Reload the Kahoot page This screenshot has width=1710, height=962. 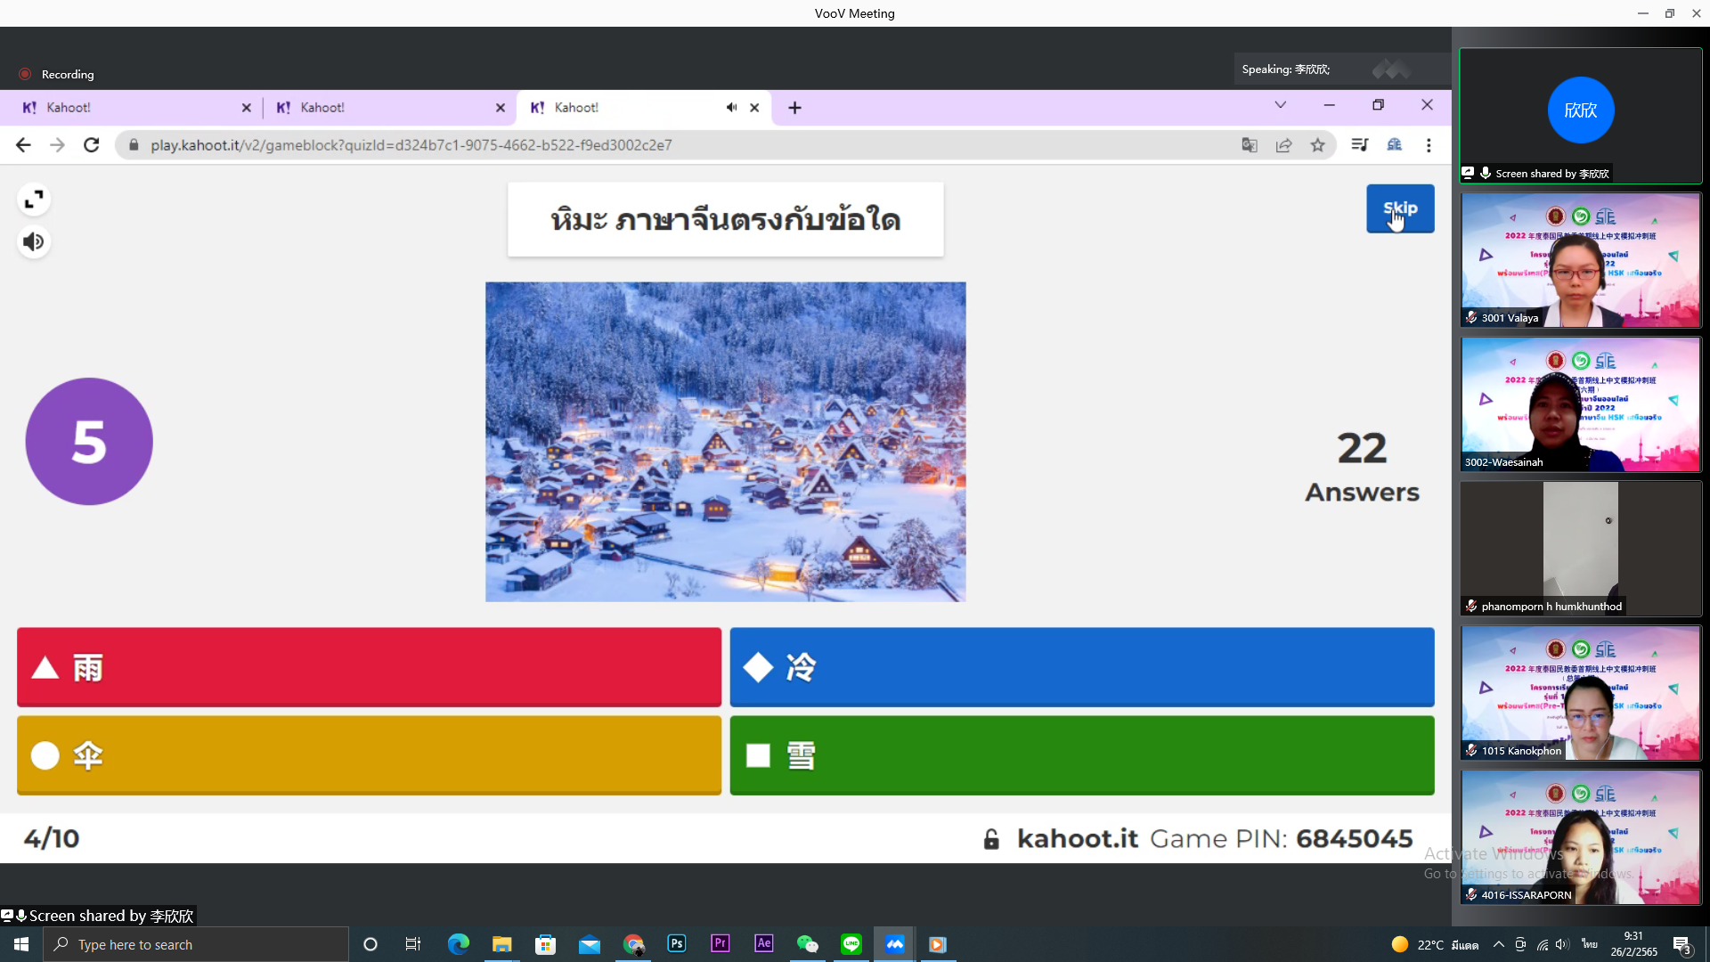91,145
